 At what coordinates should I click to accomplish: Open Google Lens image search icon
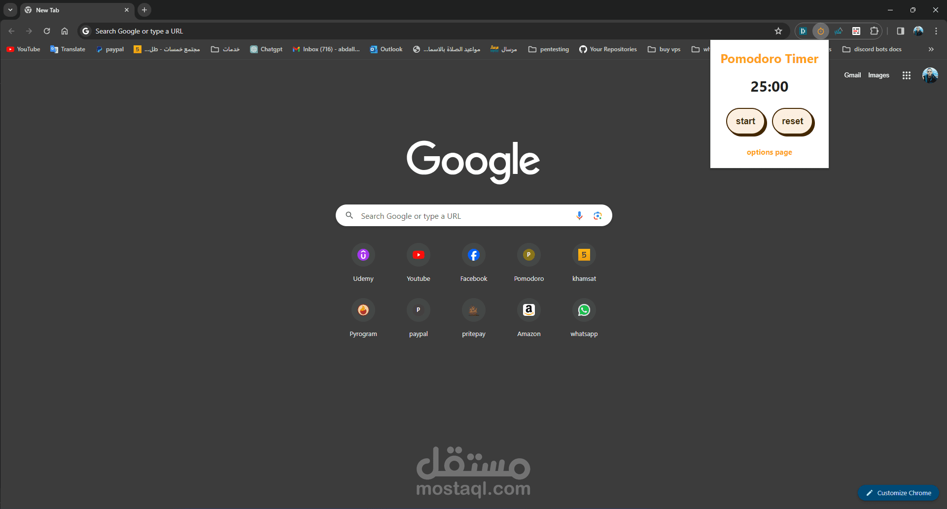(597, 215)
